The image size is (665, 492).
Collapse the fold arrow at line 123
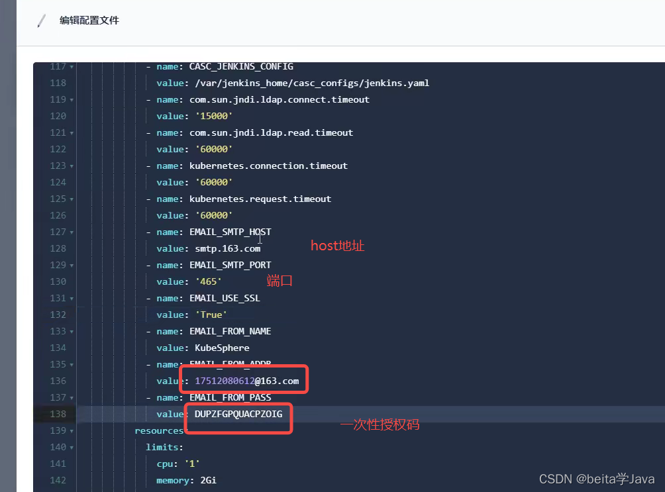tap(72, 166)
